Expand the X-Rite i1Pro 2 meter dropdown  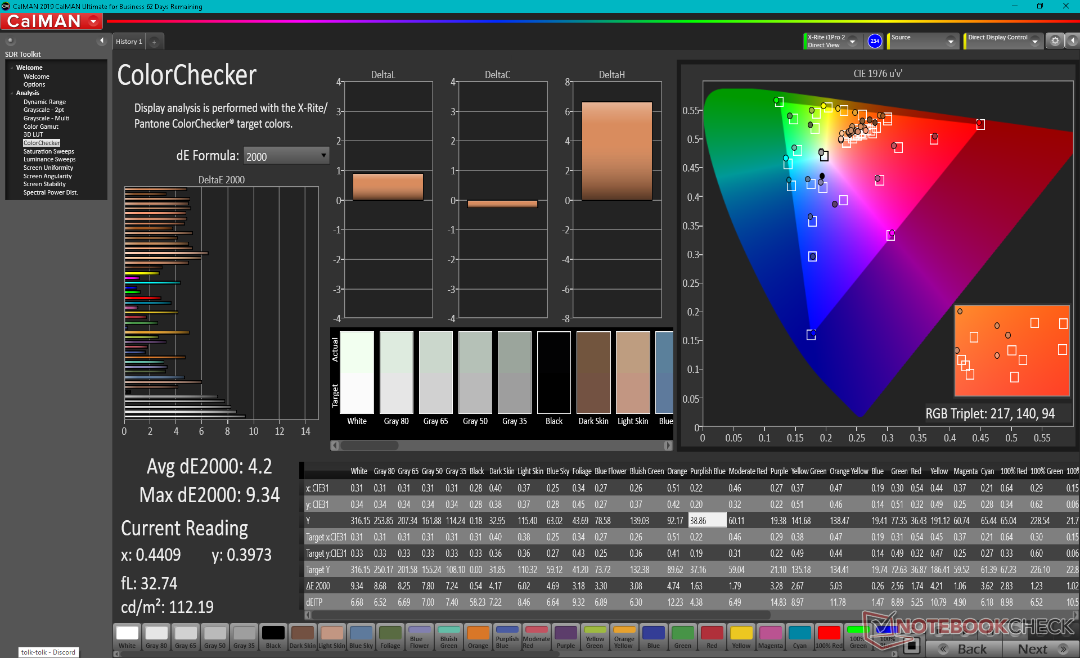point(853,42)
